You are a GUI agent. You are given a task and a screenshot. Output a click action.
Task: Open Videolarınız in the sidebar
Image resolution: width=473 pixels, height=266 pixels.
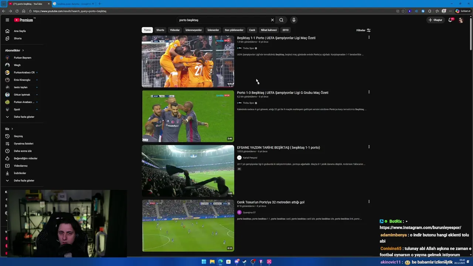(x=21, y=166)
